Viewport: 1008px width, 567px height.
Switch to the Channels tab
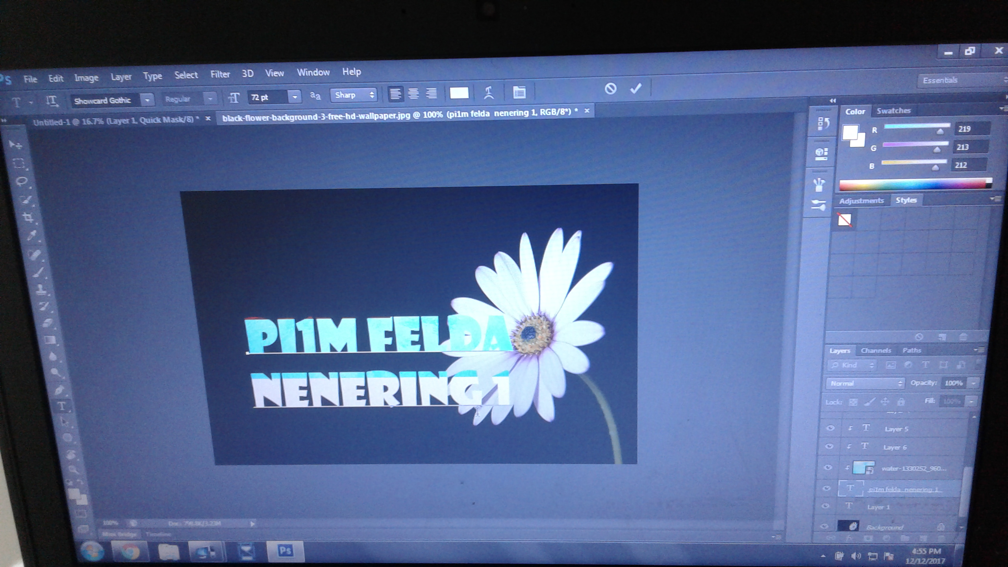(x=876, y=350)
